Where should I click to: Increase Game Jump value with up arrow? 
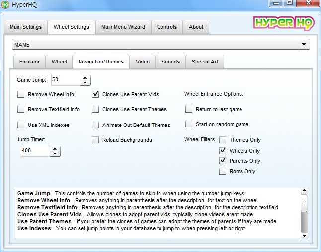click(85, 78)
